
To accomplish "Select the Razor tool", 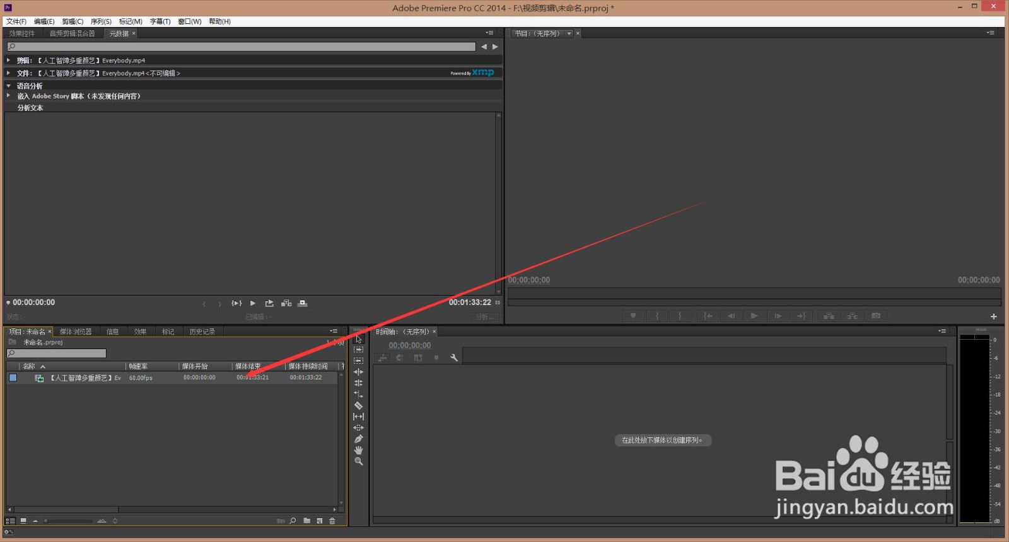I will (358, 406).
